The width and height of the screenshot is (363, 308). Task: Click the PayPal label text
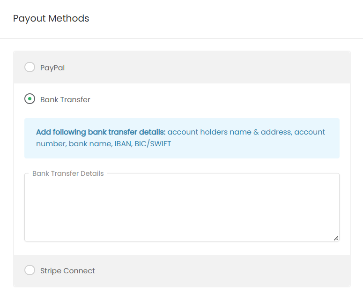(52, 68)
